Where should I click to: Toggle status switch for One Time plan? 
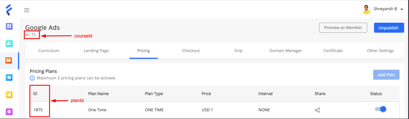tap(380, 109)
